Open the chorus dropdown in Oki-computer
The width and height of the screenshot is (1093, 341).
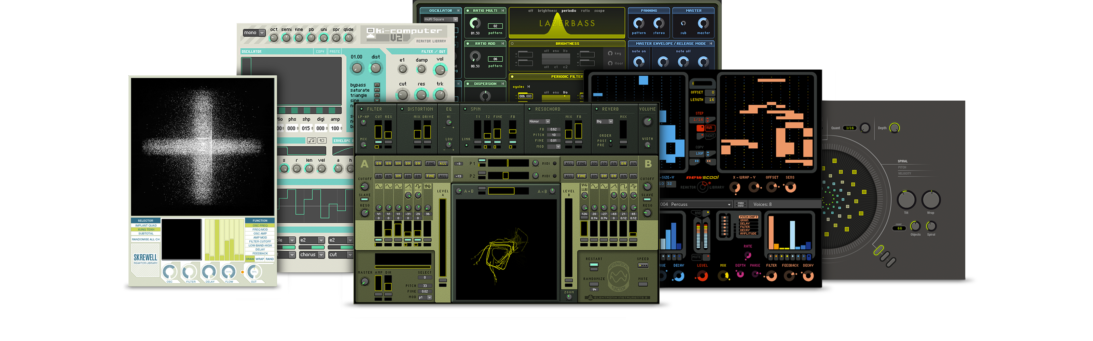coord(312,255)
